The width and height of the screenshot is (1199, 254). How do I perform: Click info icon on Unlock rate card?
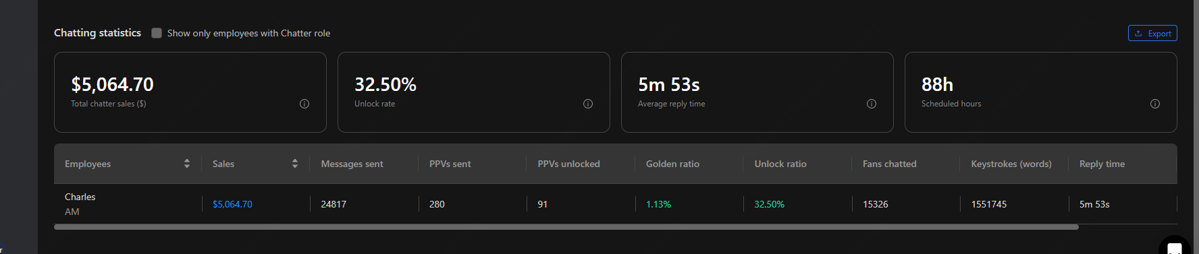tap(588, 104)
